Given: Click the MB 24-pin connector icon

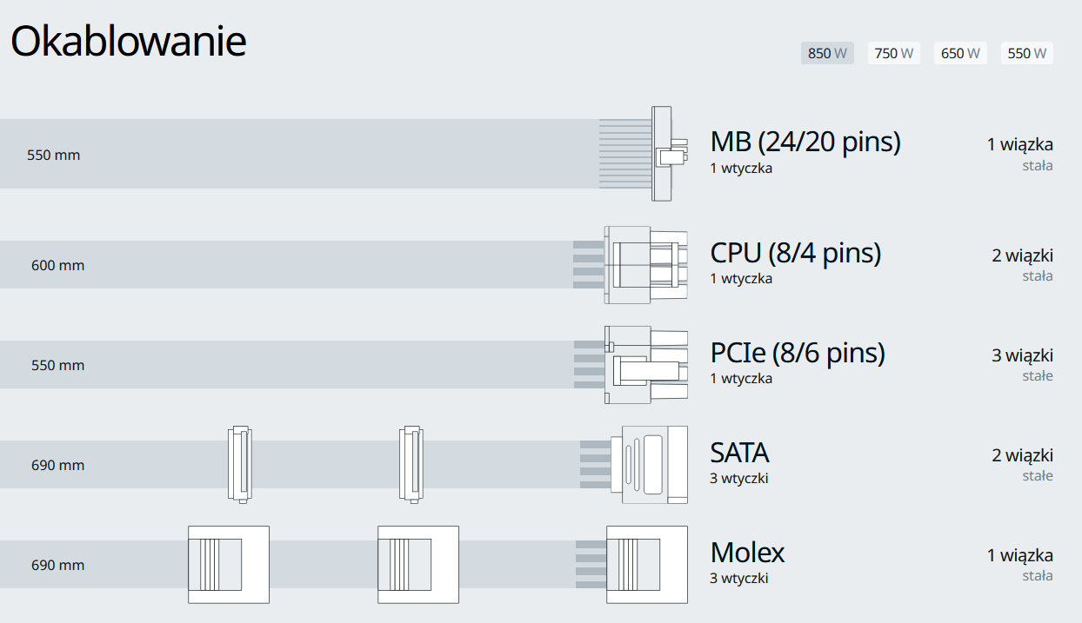Looking at the screenshot, I should click(x=666, y=154).
